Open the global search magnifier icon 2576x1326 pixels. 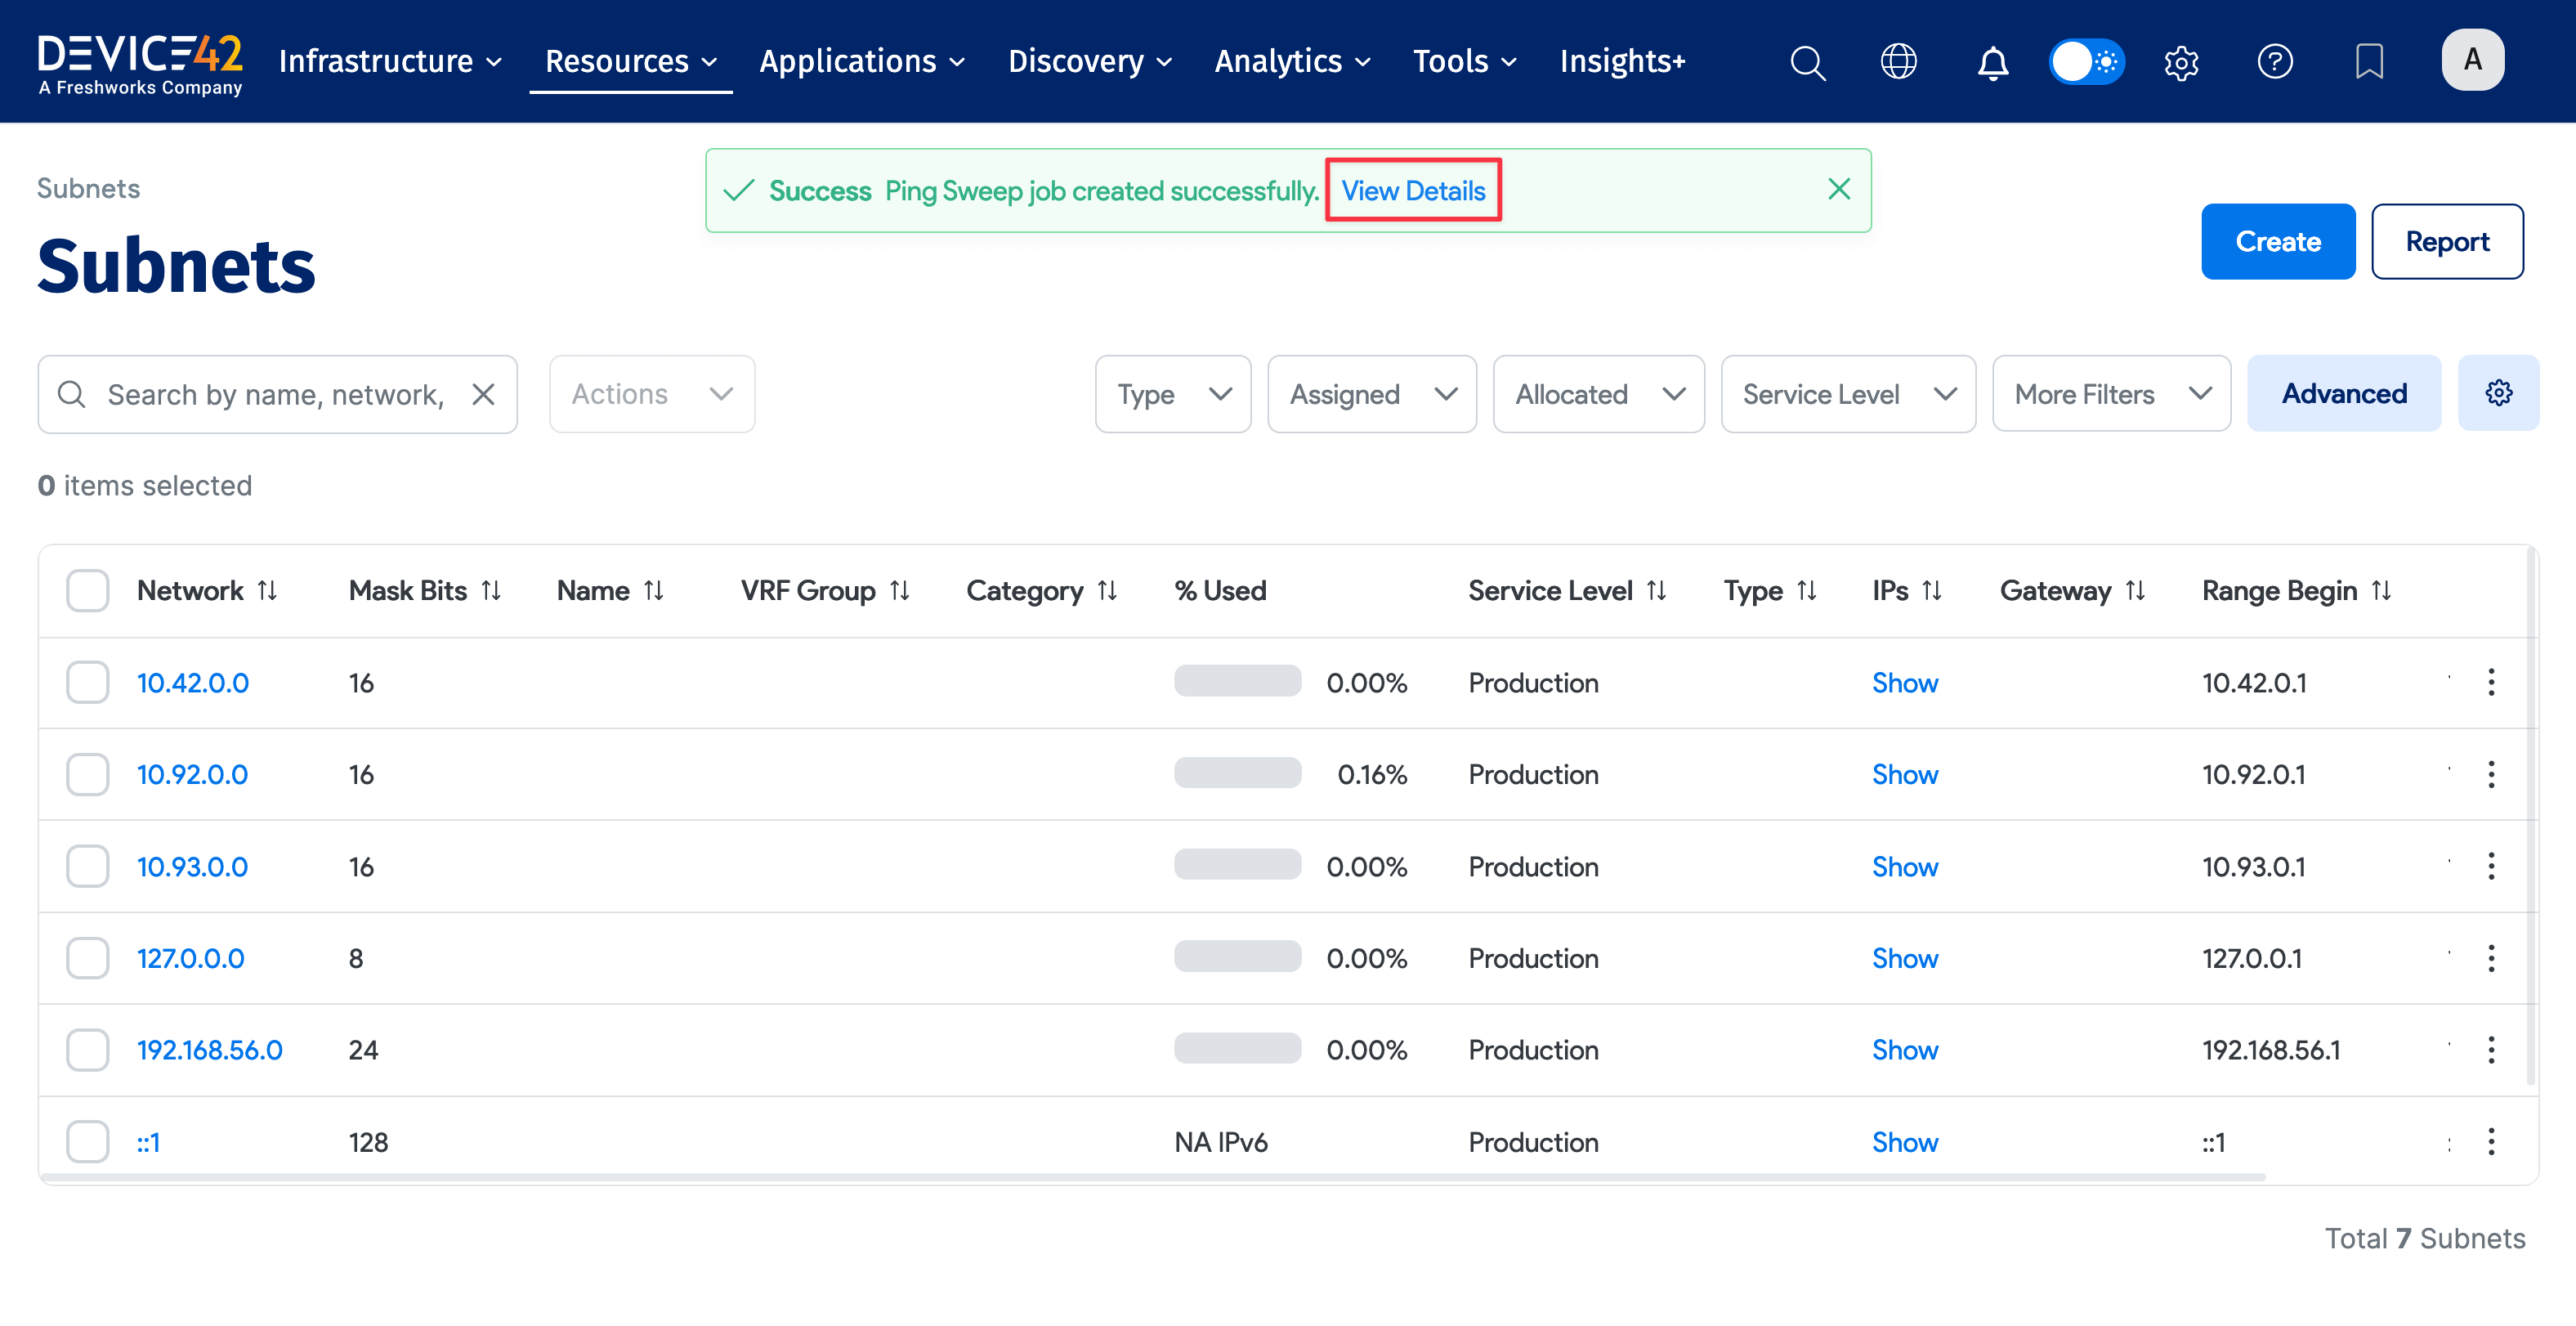pyautogui.click(x=1807, y=62)
